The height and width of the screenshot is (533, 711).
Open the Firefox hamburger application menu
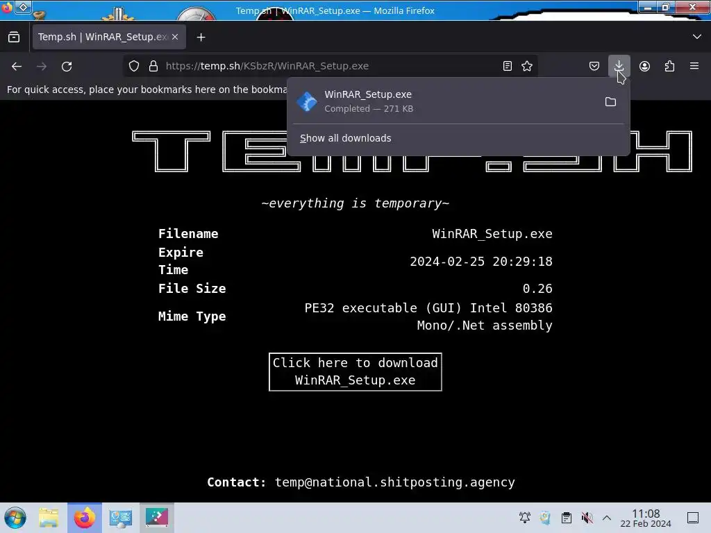tap(694, 66)
